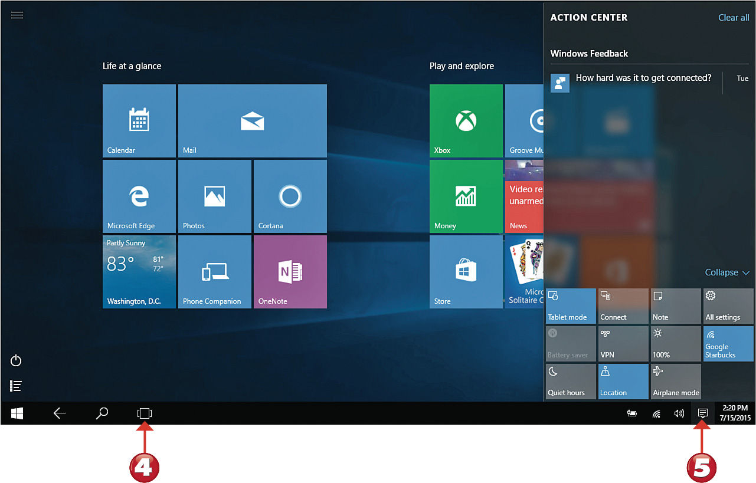This screenshot has width=756, height=483.
Task: Open the Money tile
Action: [x=466, y=196]
